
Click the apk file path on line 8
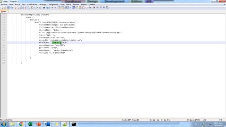click(84, 32)
